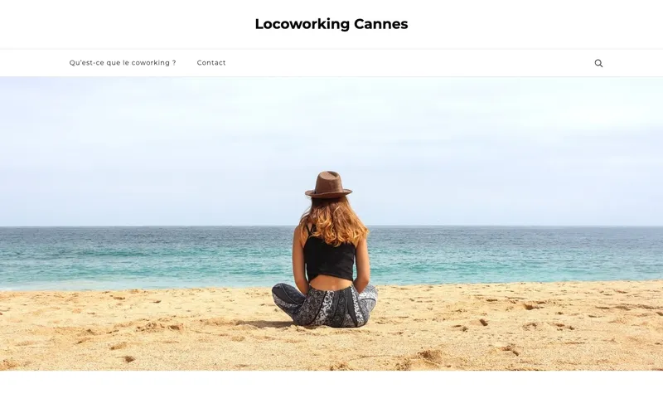
Task: Select the word Locoworking in the header
Action: [x=302, y=24]
